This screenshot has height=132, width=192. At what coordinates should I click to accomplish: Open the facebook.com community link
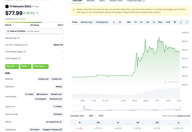click(x=56, y=99)
